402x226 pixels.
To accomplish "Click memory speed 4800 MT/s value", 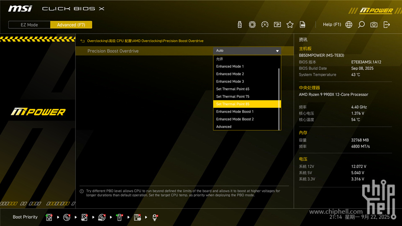I will [x=360, y=146].
